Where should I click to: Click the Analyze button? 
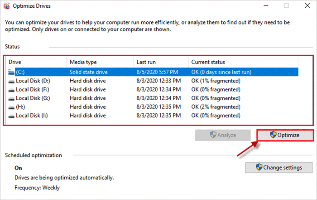point(223,135)
